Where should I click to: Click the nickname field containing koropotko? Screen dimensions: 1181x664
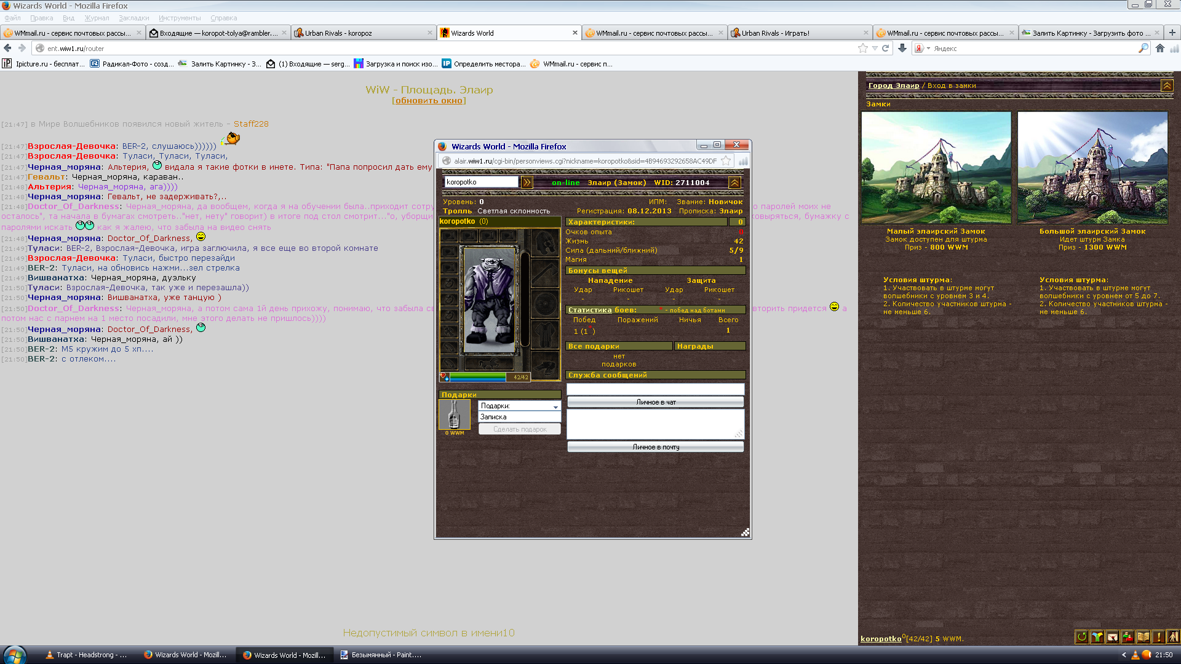pyautogui.click(x=482, y=182)
